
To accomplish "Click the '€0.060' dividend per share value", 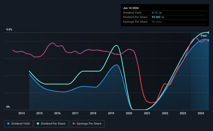I will point(156,17).
